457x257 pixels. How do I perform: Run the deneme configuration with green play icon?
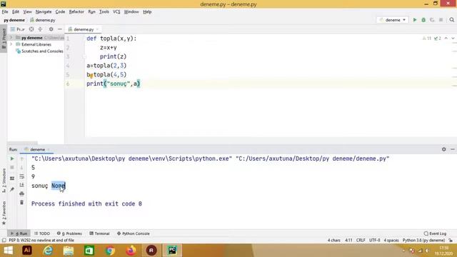click(x=415, y=20)
